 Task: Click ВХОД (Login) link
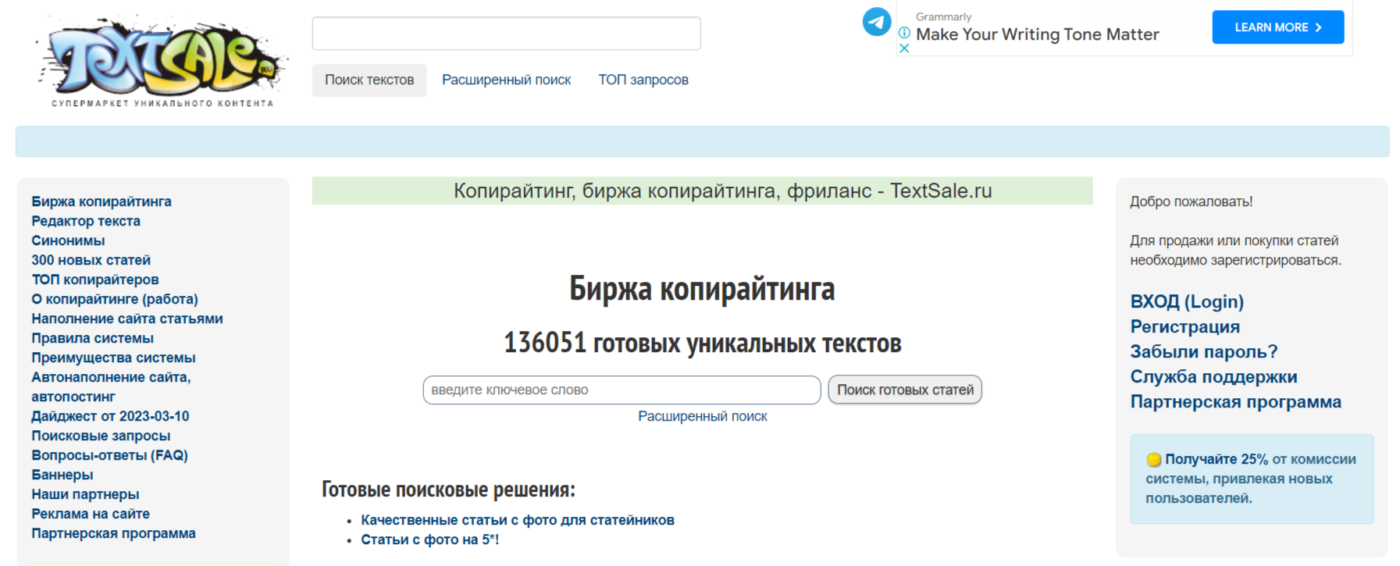click(1187, 301)
